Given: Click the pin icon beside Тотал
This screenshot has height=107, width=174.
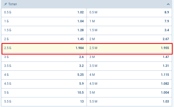Looking at the screenshot, I should 5,4.
